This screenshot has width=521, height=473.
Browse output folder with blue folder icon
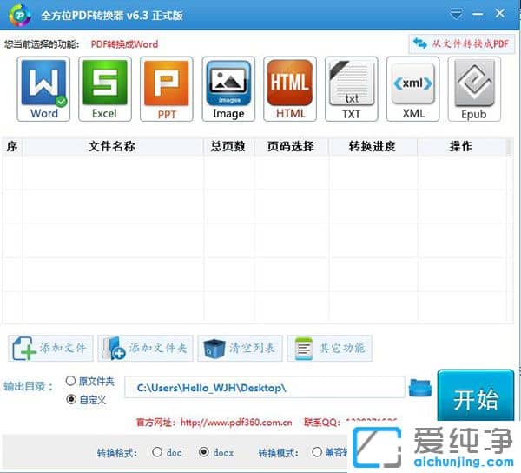pyautogui.click(x=420, y=388)
